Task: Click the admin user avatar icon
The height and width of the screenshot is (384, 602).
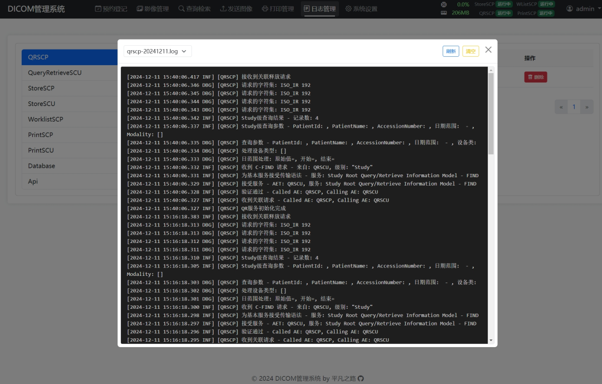Action: (x=570, y=9)
